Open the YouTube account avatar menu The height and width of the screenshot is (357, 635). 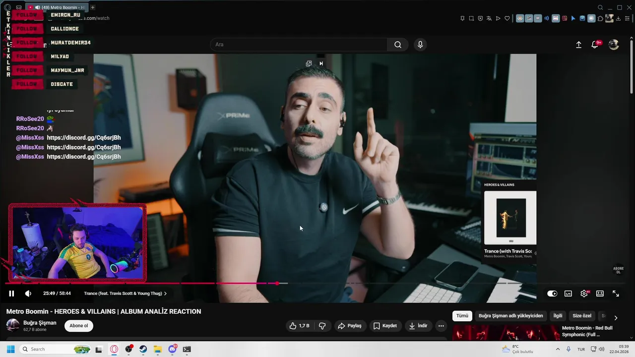614,45
